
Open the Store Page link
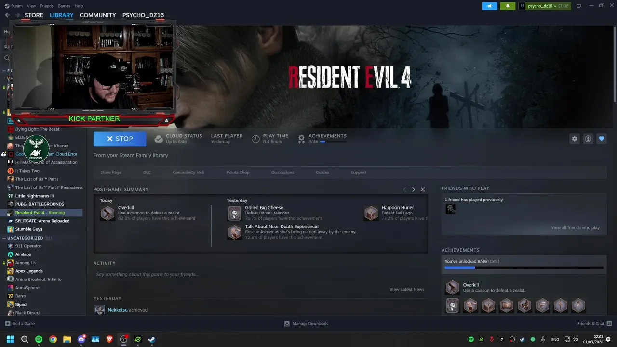coord(111,172)
